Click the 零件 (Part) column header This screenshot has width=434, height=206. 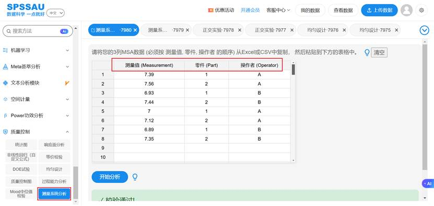[206, 65]
